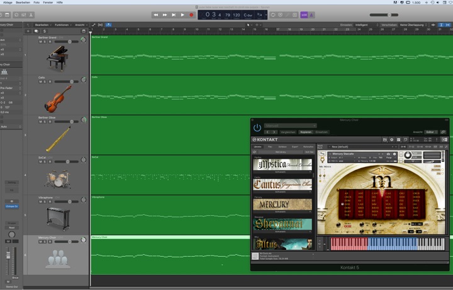Click the red record button

point(191,14)
